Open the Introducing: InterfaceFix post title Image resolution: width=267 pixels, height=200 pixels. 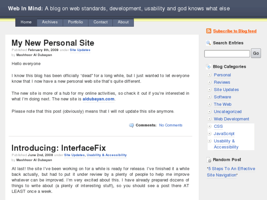point(59,148)
